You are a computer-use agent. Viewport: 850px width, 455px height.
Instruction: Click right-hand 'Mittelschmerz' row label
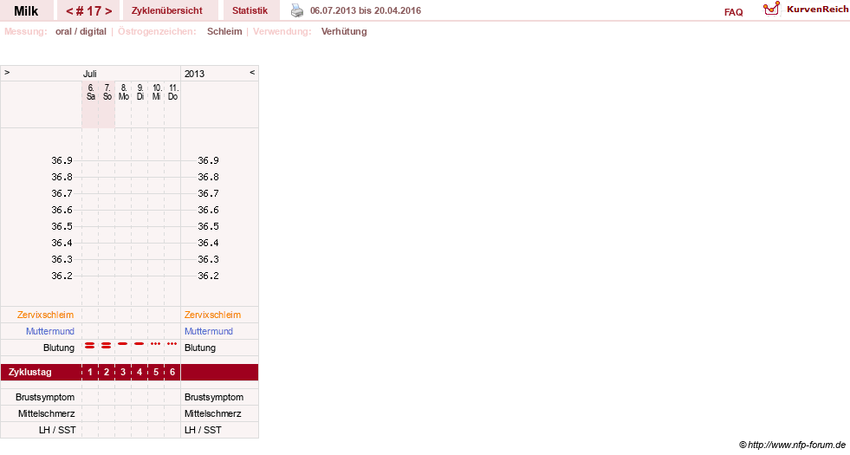tap(213, 413)
